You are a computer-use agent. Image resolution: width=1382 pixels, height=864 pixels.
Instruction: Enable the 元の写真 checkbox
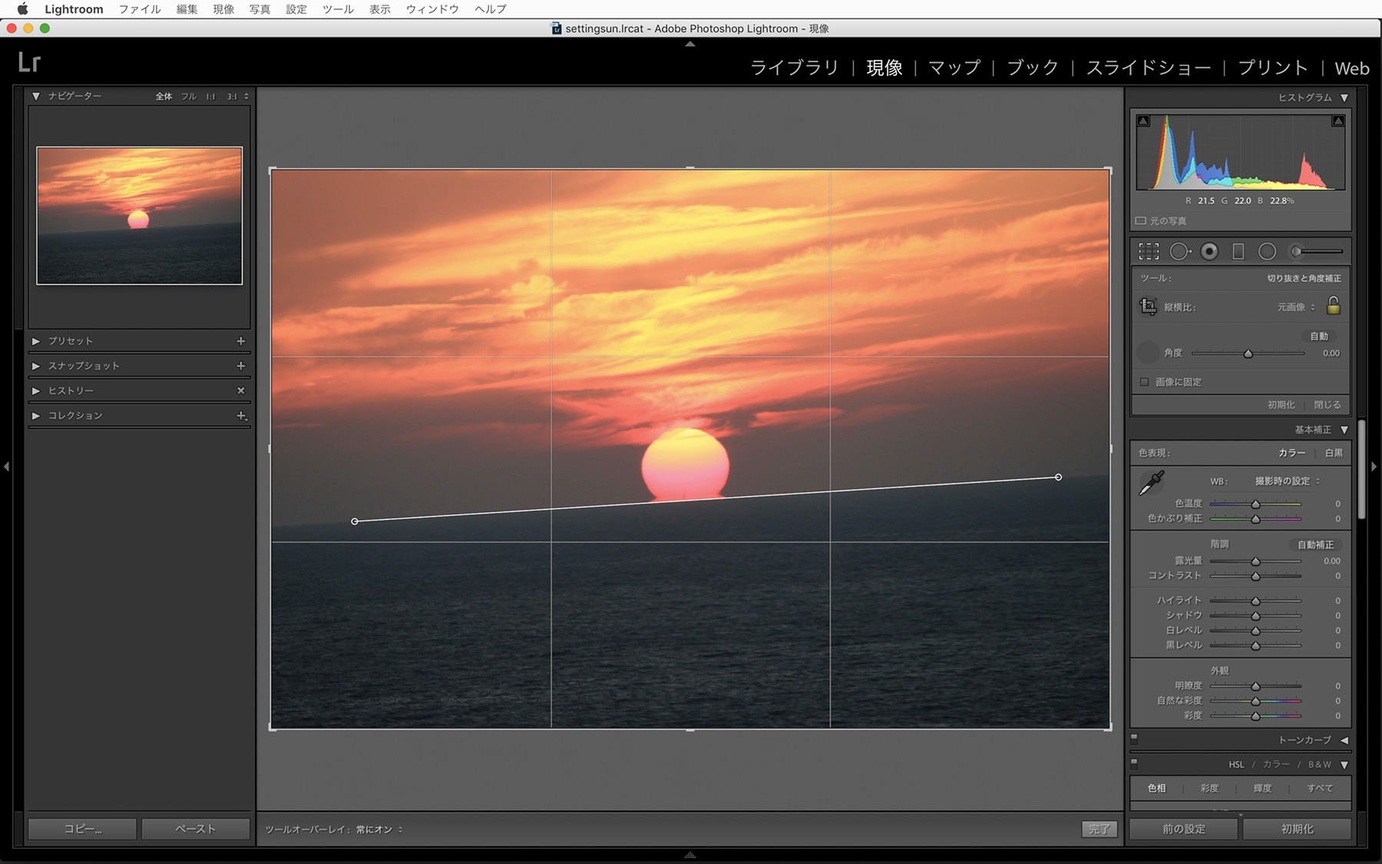tap(1141, 221)
